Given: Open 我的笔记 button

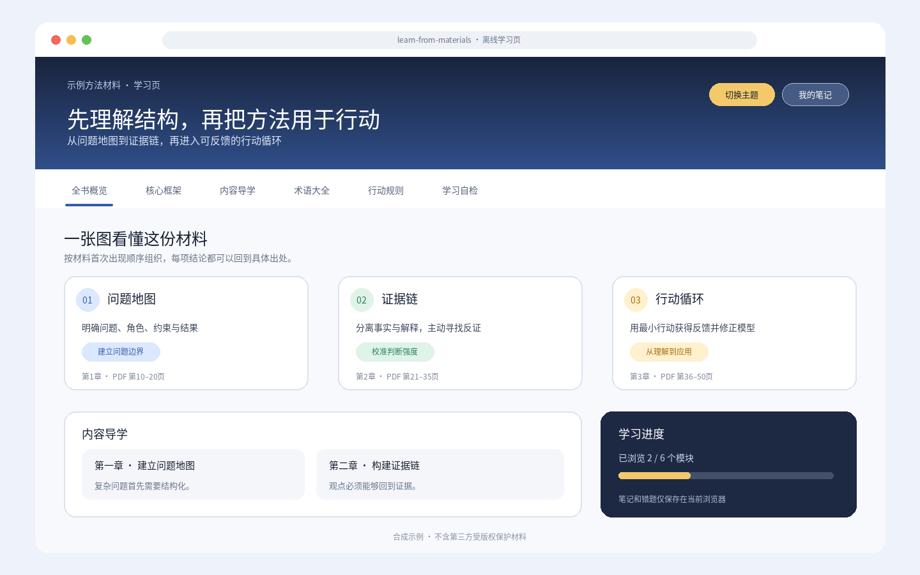Looking at the screenshot, I should click(815, 95).
